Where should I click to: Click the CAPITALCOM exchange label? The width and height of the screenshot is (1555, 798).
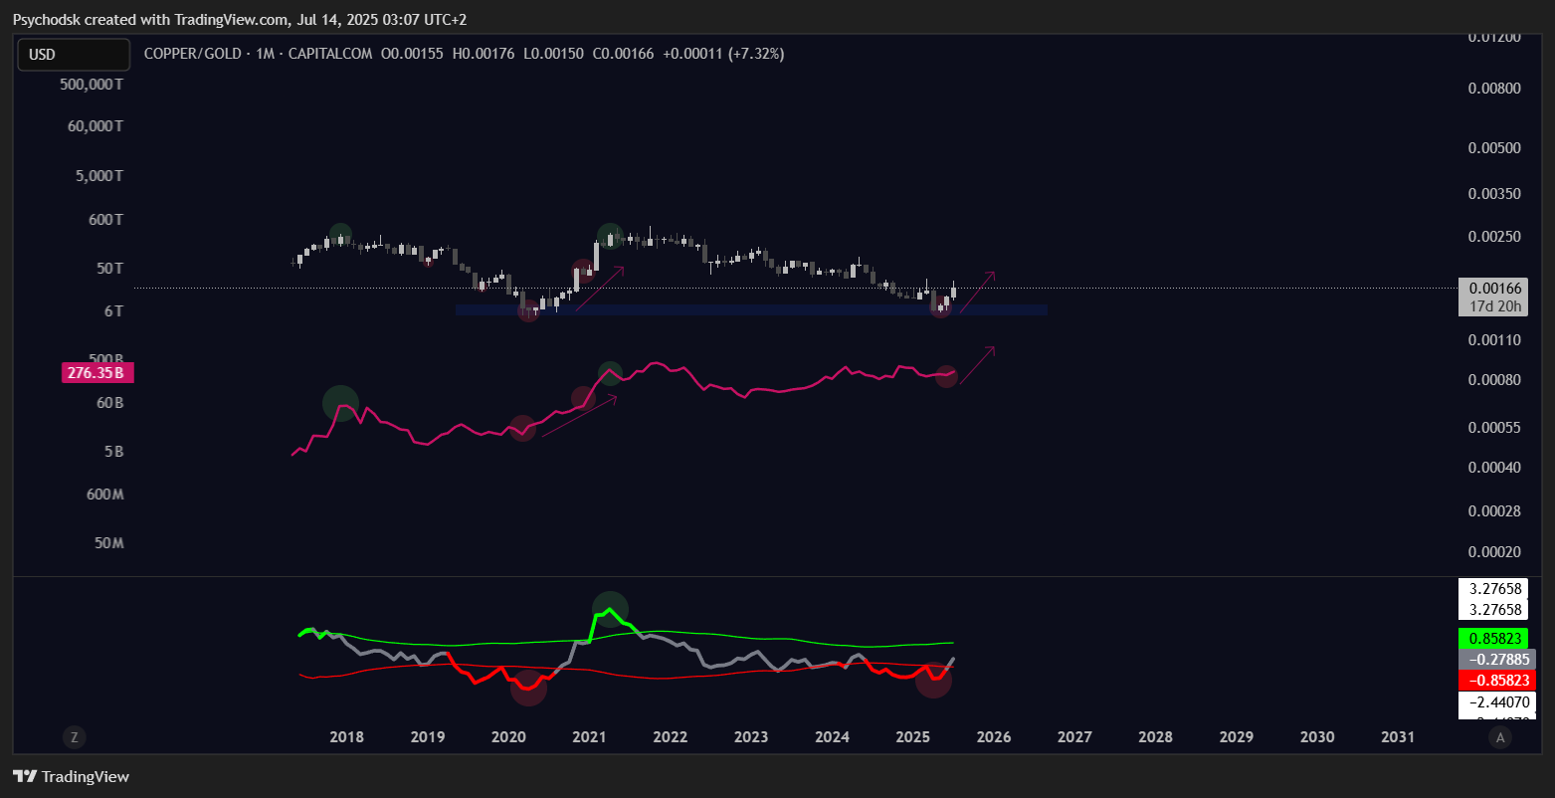point(329,54)
